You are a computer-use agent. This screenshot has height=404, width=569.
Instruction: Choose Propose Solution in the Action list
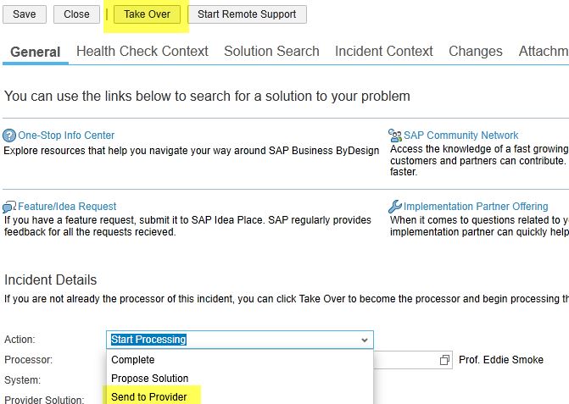(x=239, y=379)
